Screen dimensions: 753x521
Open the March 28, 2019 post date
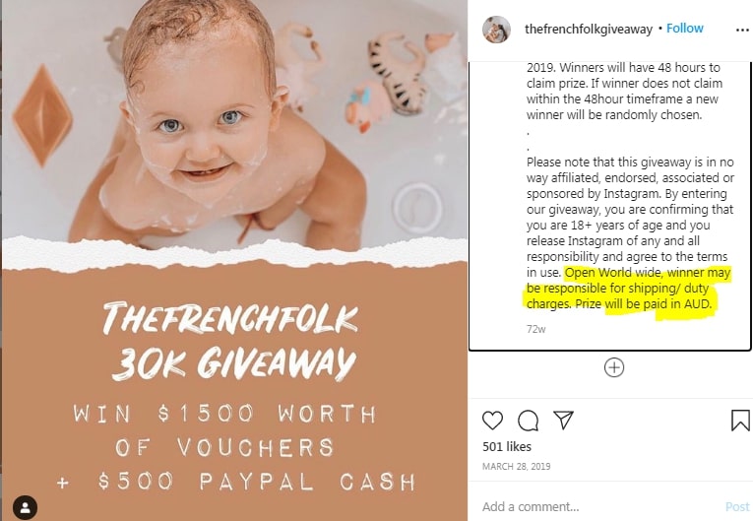point(516,466)
